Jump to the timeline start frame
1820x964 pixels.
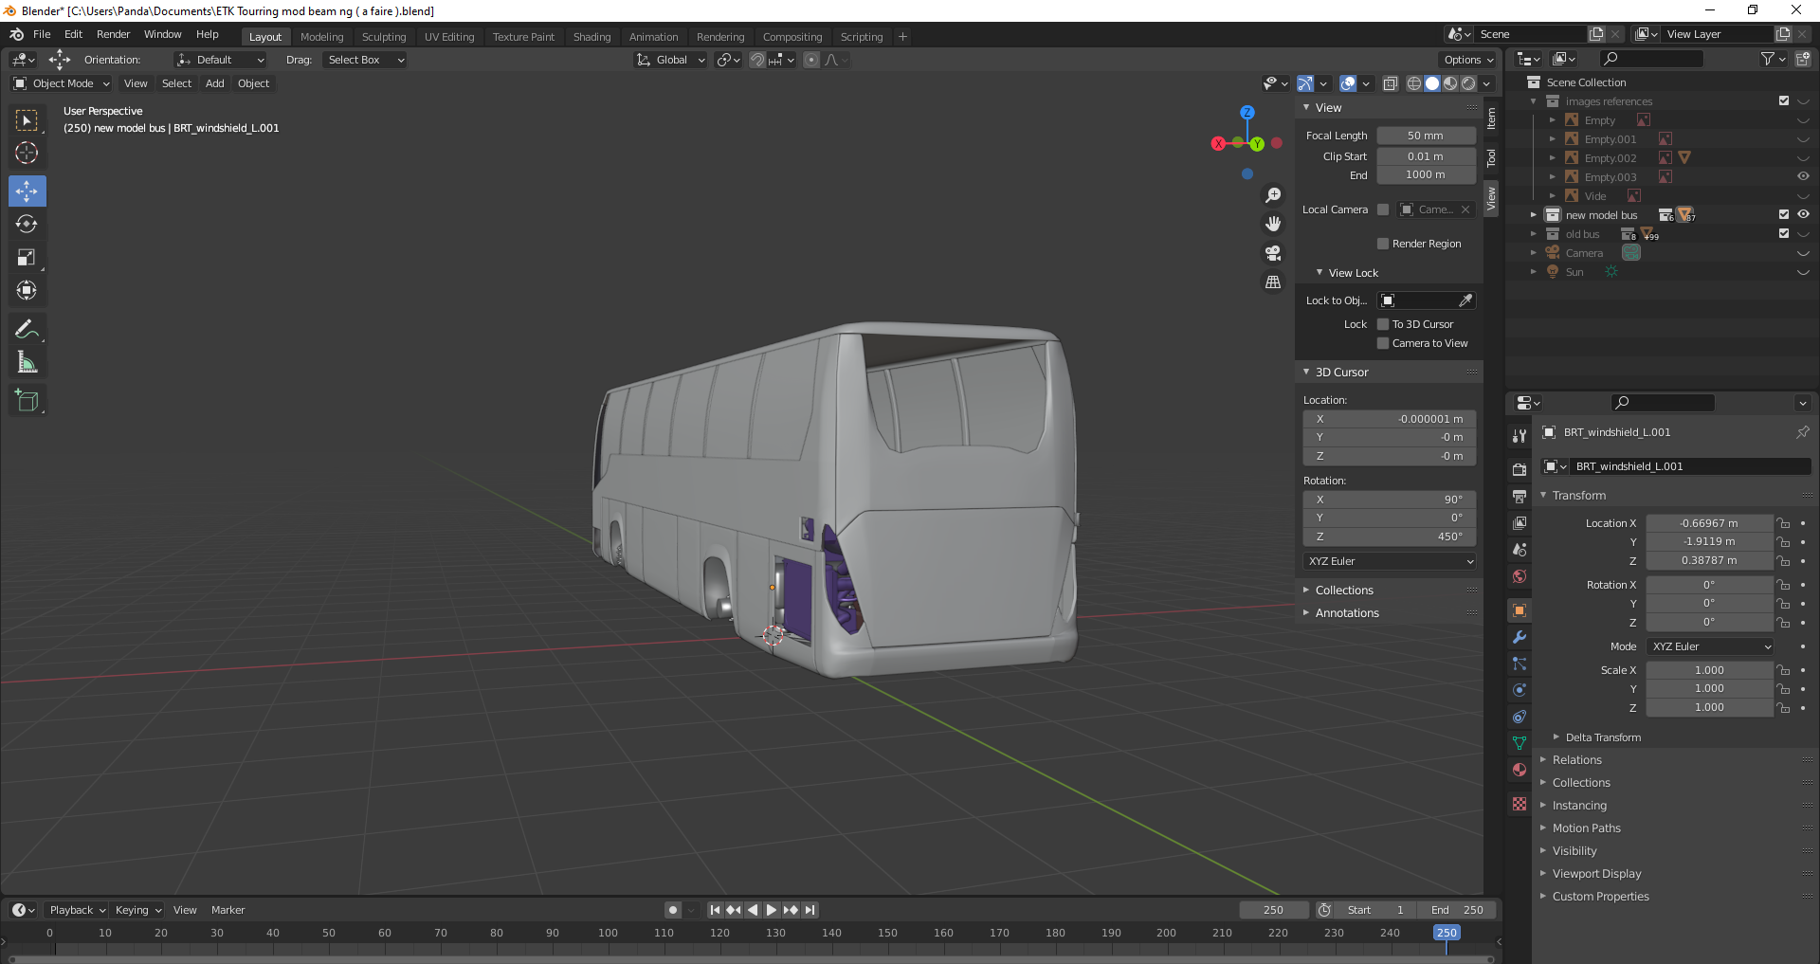pos(716,910)
